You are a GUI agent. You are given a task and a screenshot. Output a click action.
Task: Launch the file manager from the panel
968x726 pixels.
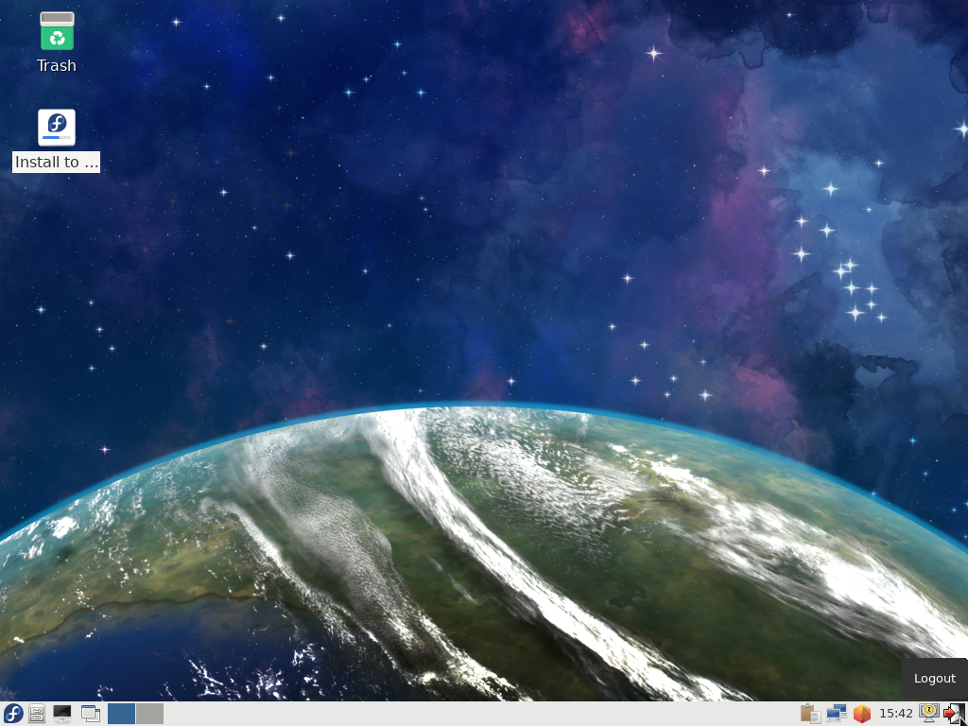coord(37,714)
